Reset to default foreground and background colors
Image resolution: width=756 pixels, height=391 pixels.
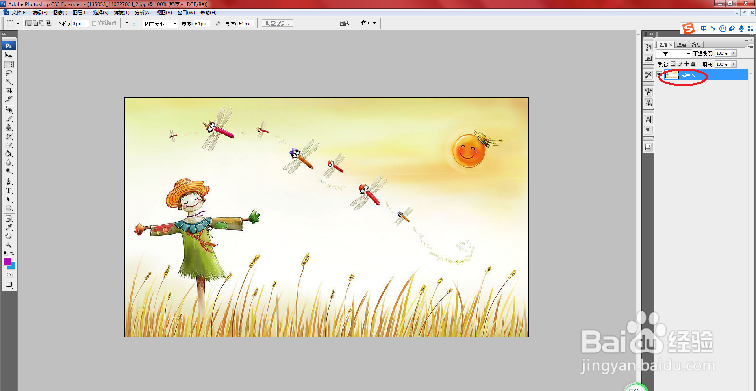[x=5, y=253]
